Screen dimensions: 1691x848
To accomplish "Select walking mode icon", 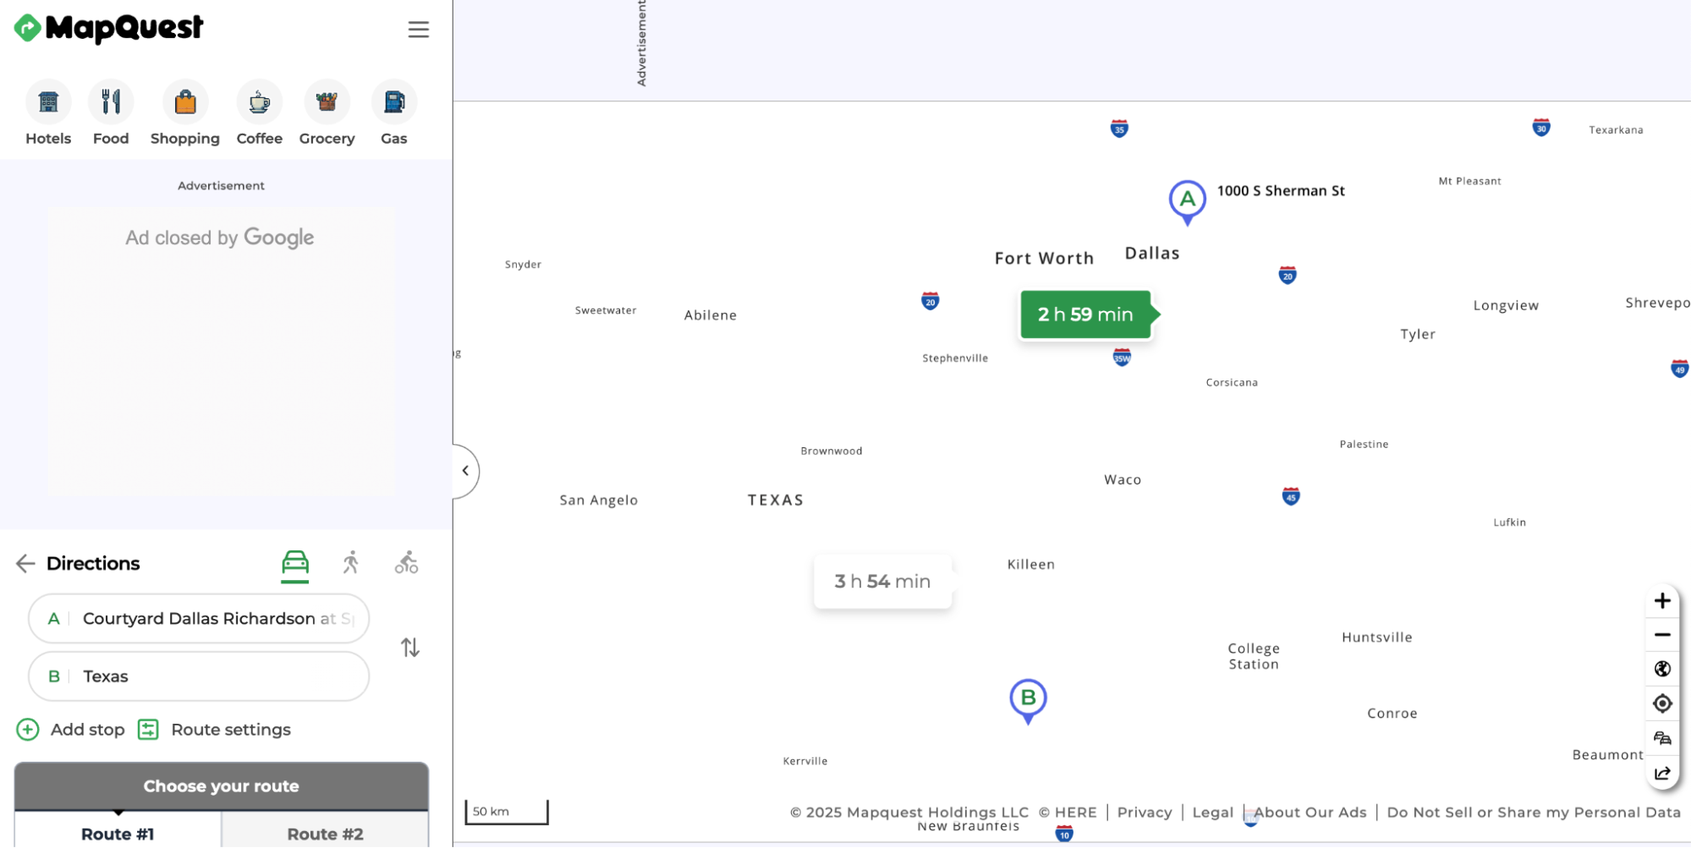I will [351, 563].
